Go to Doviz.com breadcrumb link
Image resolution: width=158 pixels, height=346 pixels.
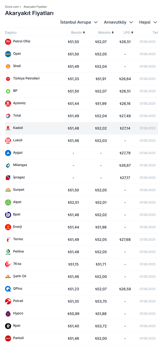coord(12,7)
